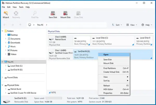Open the View submenu in context menu
The image size is (156, 105).
114,77
